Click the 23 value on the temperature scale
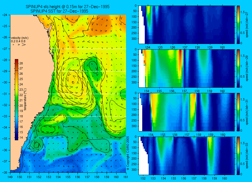 [x=21, y=90]
